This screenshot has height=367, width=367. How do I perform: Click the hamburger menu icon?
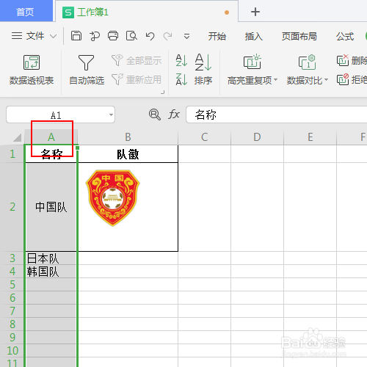click(x=17, y=36)
